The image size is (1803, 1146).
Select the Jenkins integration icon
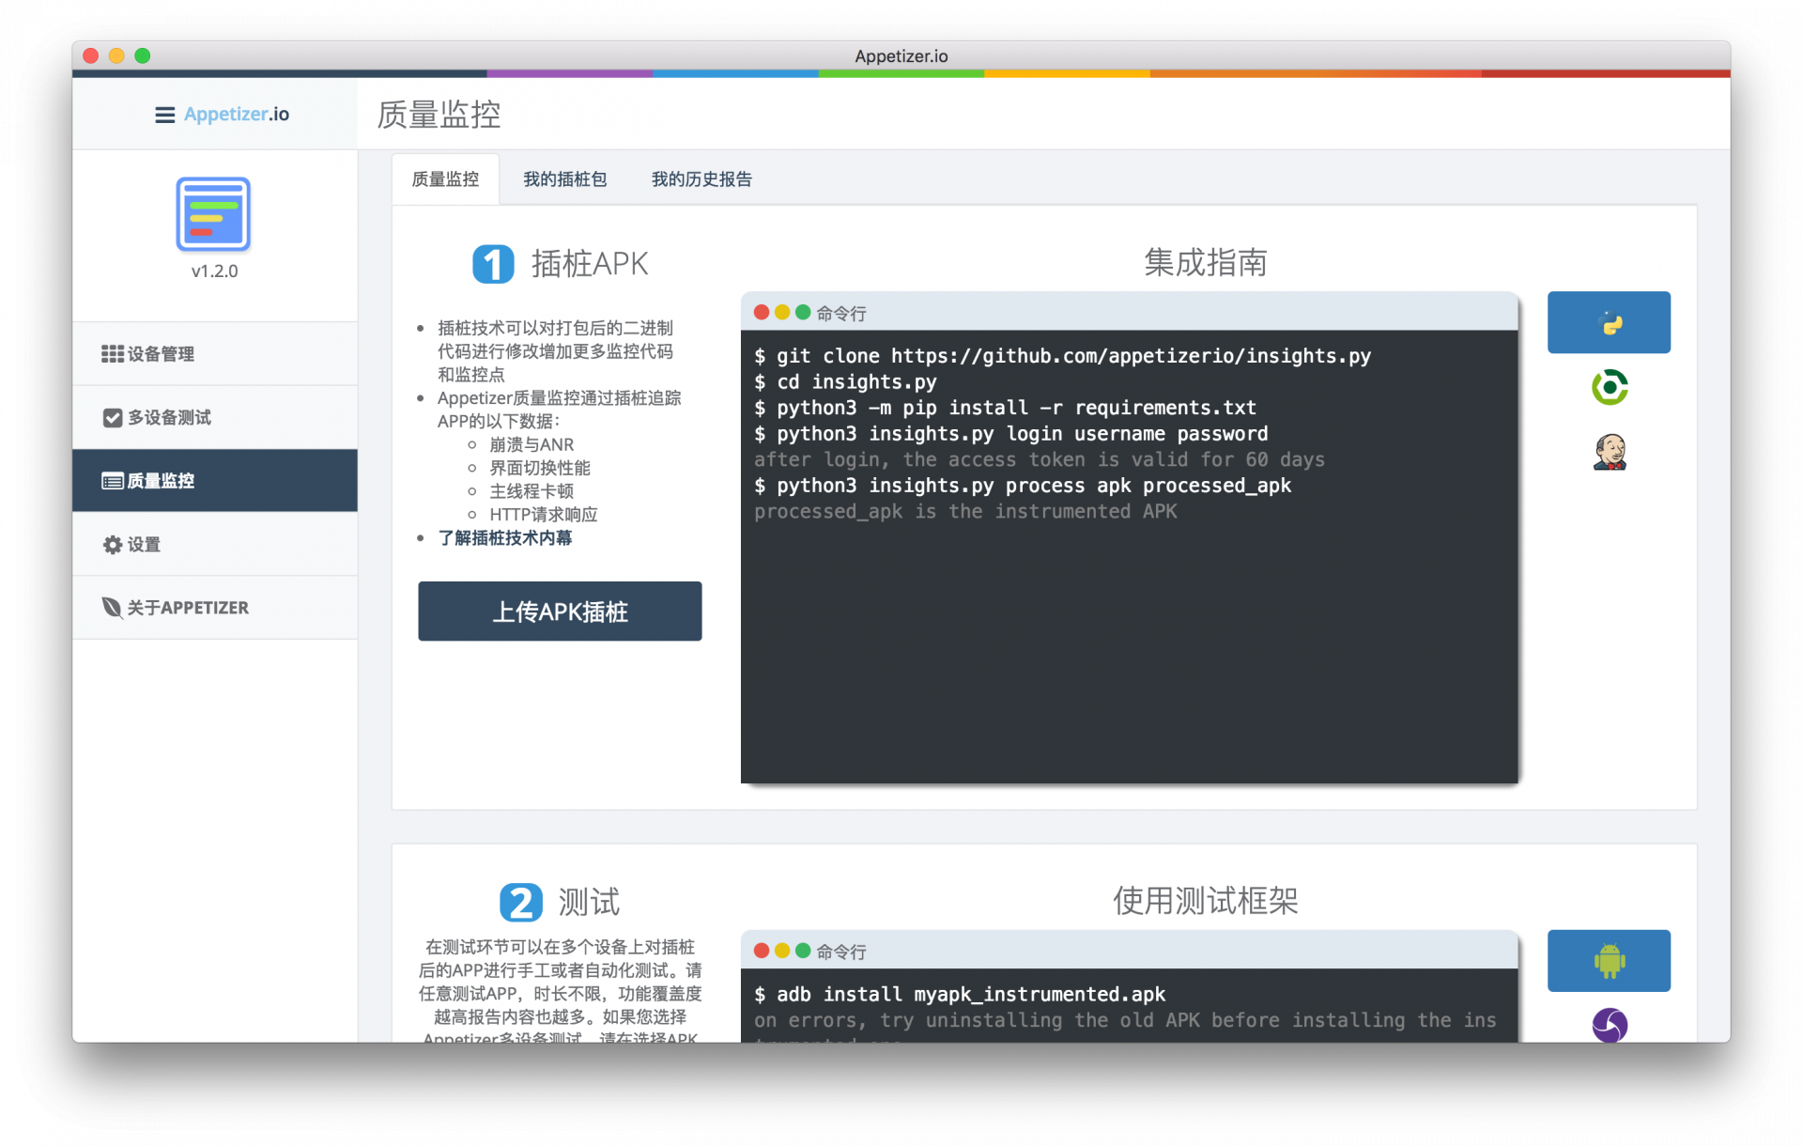[x=1610, y=452]
